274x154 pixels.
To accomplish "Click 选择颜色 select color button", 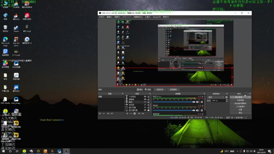I will point(173,90).
